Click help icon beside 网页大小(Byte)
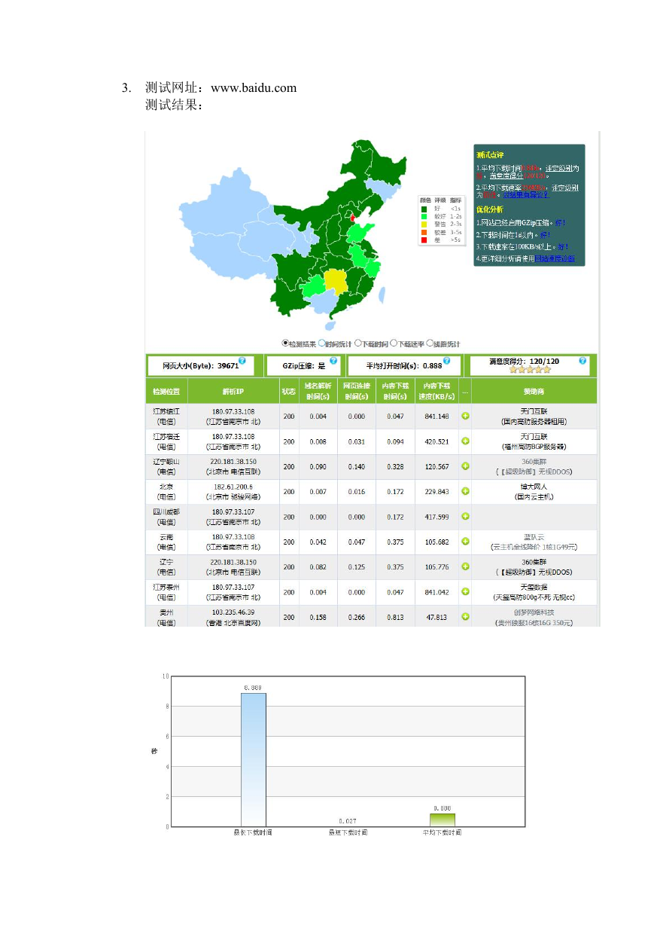Image resolution: width=654 pixels, height=925 pixels. (x=242, y=361)
